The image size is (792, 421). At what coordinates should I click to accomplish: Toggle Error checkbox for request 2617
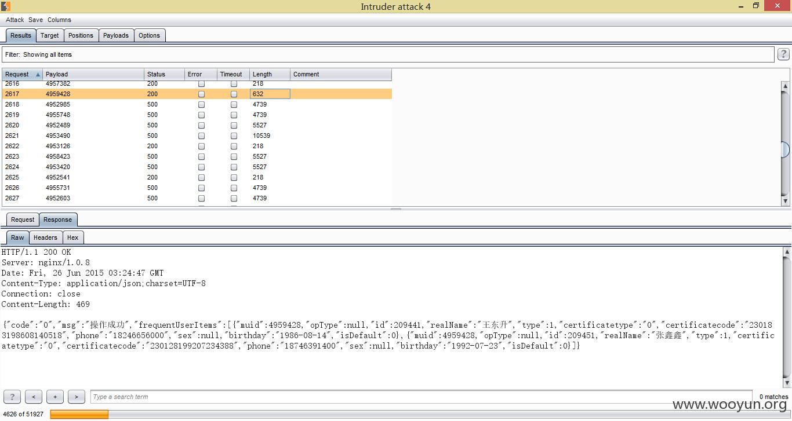pos(201,94)
